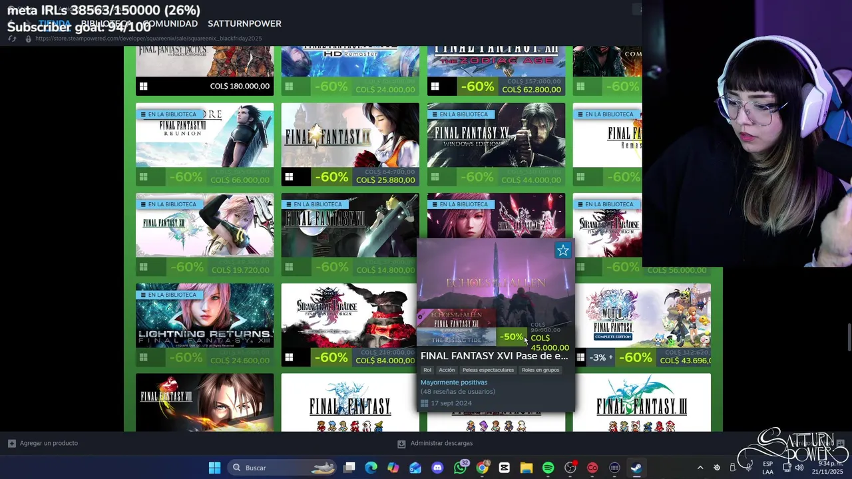Click Windows icon on Stranger of Paradise COL$ 84.000 card
Viewport: 852px width, 479px height.
click(x=289, y=357)
